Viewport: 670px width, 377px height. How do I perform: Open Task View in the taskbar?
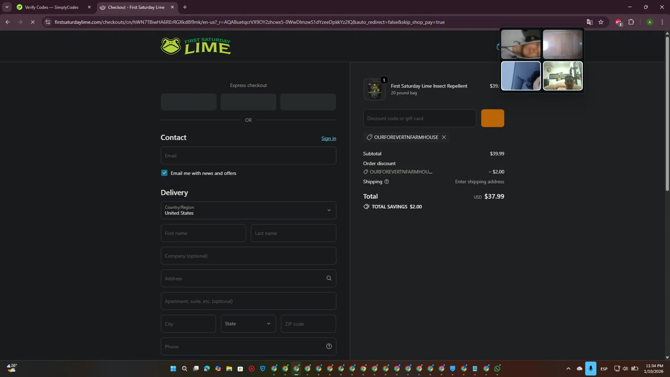[196, 369]
